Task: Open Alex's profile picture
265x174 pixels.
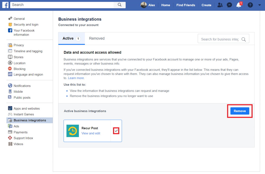Action: pos(143,5)
